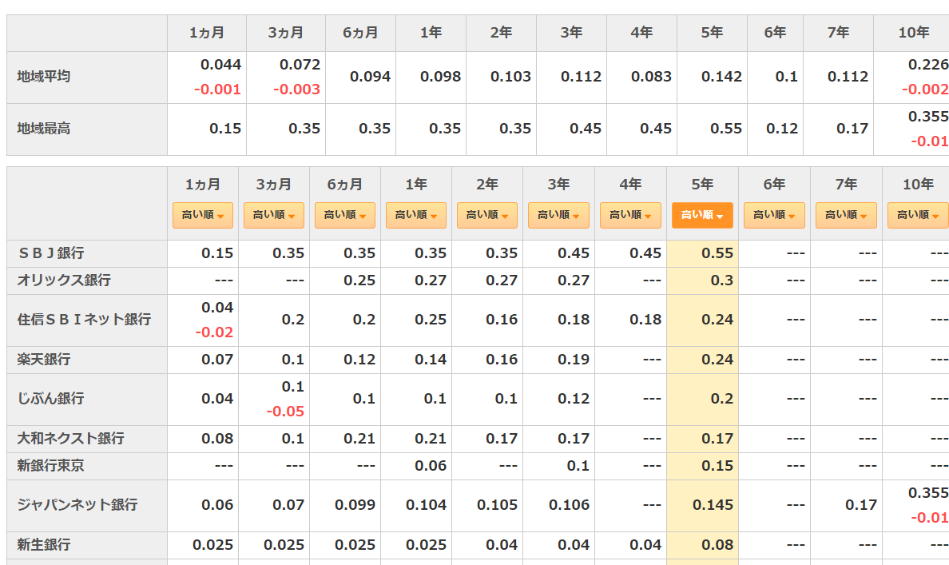Click the 新銀行東京 5年 rate 0.15
This screenshot has height=565, width=949.
[717, 466]
